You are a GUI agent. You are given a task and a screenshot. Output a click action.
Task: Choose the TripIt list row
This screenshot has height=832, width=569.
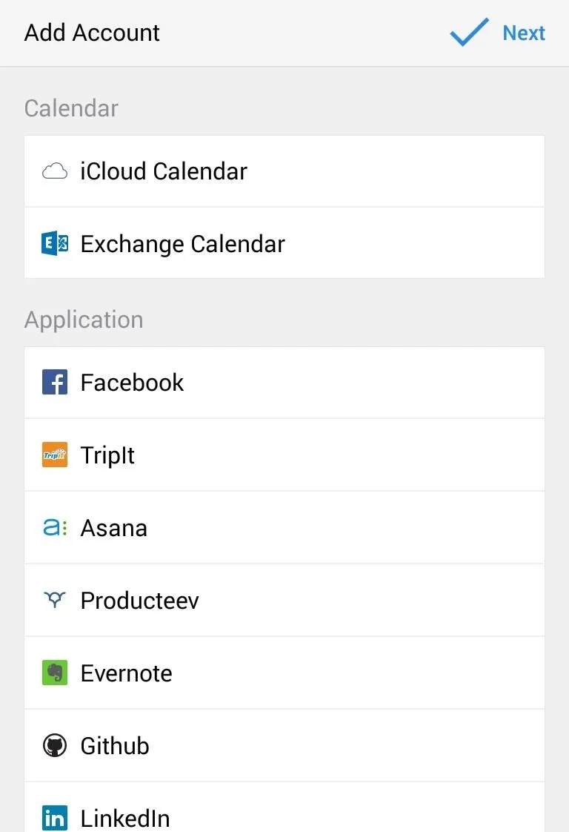pos(284,455)
